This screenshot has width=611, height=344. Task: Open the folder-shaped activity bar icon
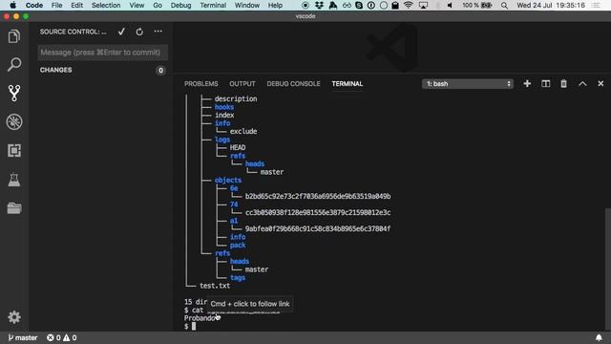pos(14,208)
